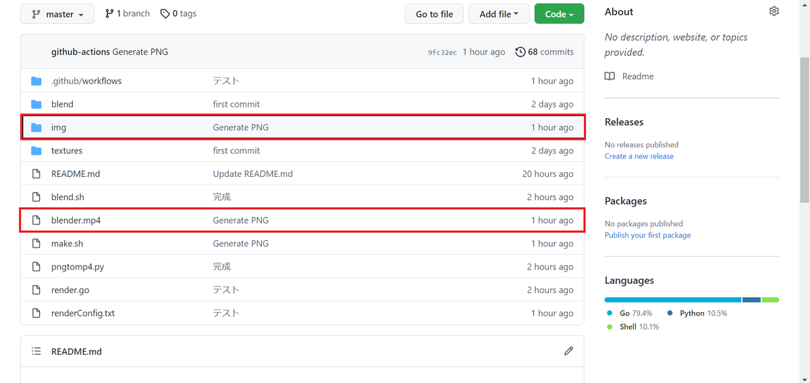Edit README with the pencil icon

click(568, 351)
